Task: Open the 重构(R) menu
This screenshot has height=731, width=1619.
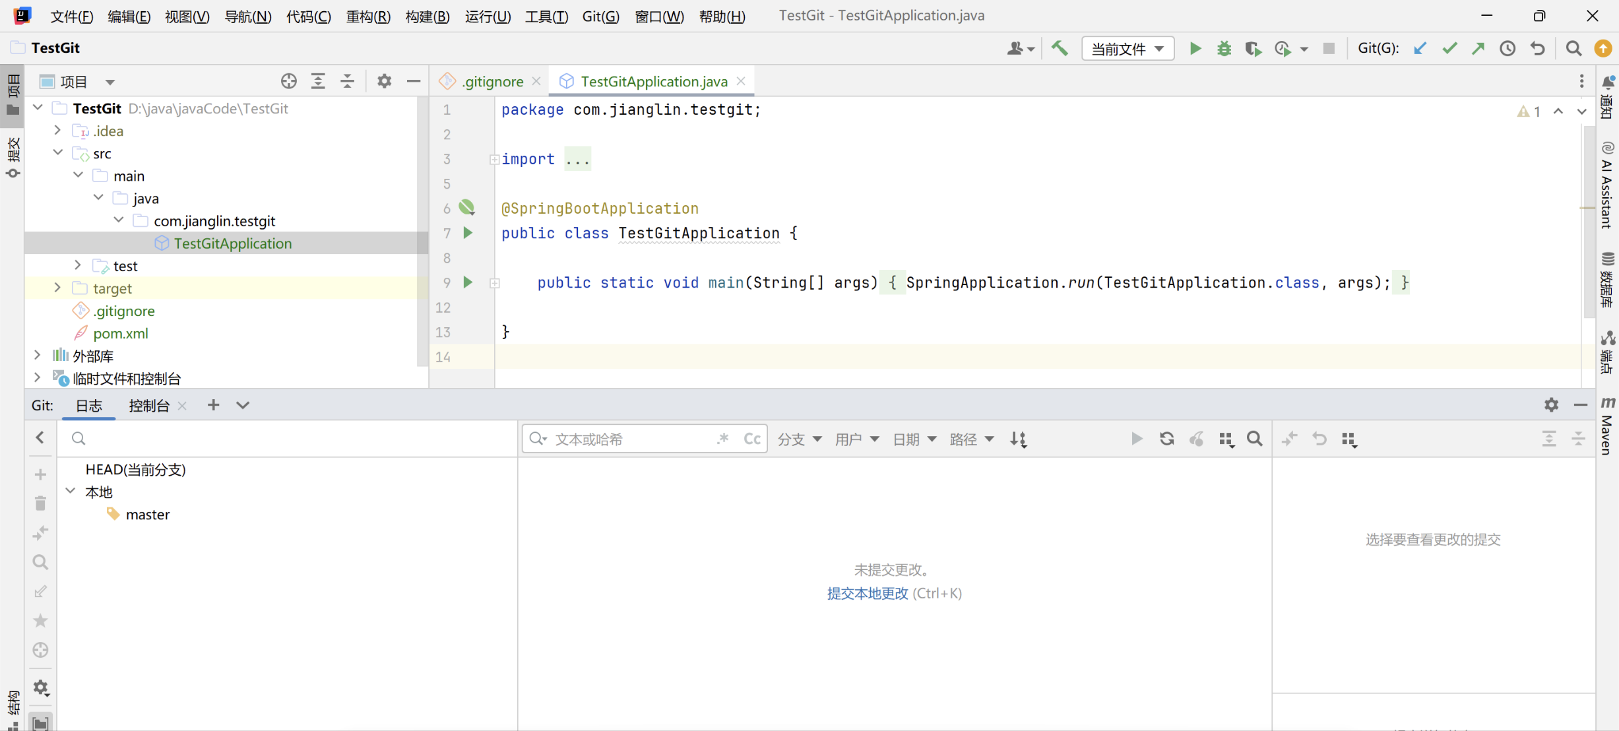Action: pos(368,16)
